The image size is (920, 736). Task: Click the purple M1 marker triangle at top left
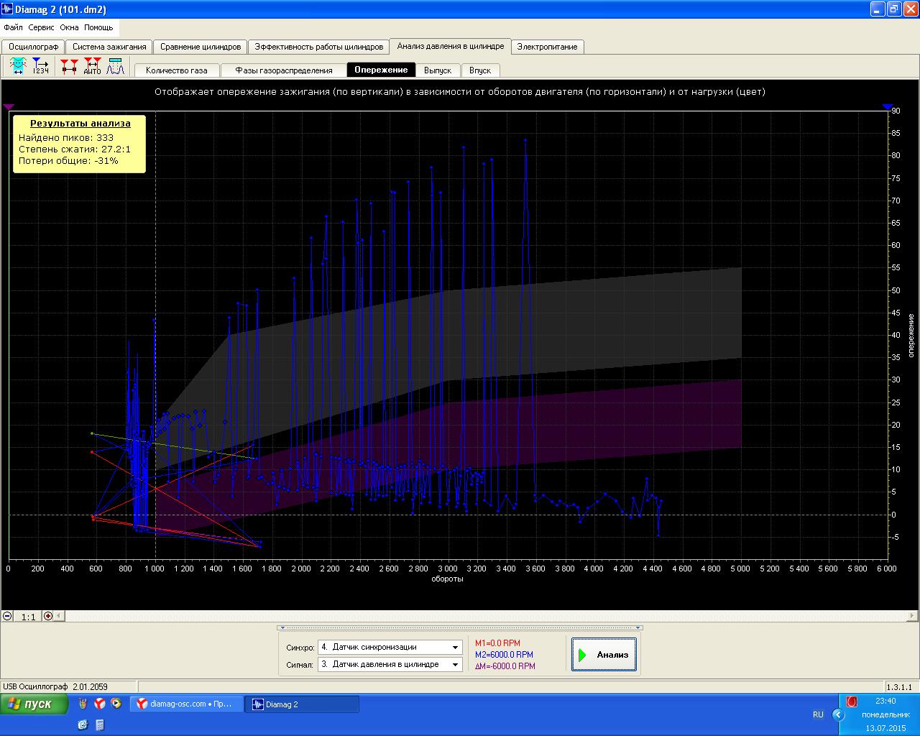[x=9, y=106]
